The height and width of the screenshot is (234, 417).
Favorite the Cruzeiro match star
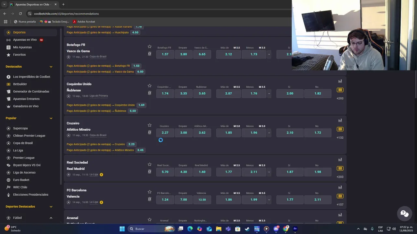[x=150, y=125]
